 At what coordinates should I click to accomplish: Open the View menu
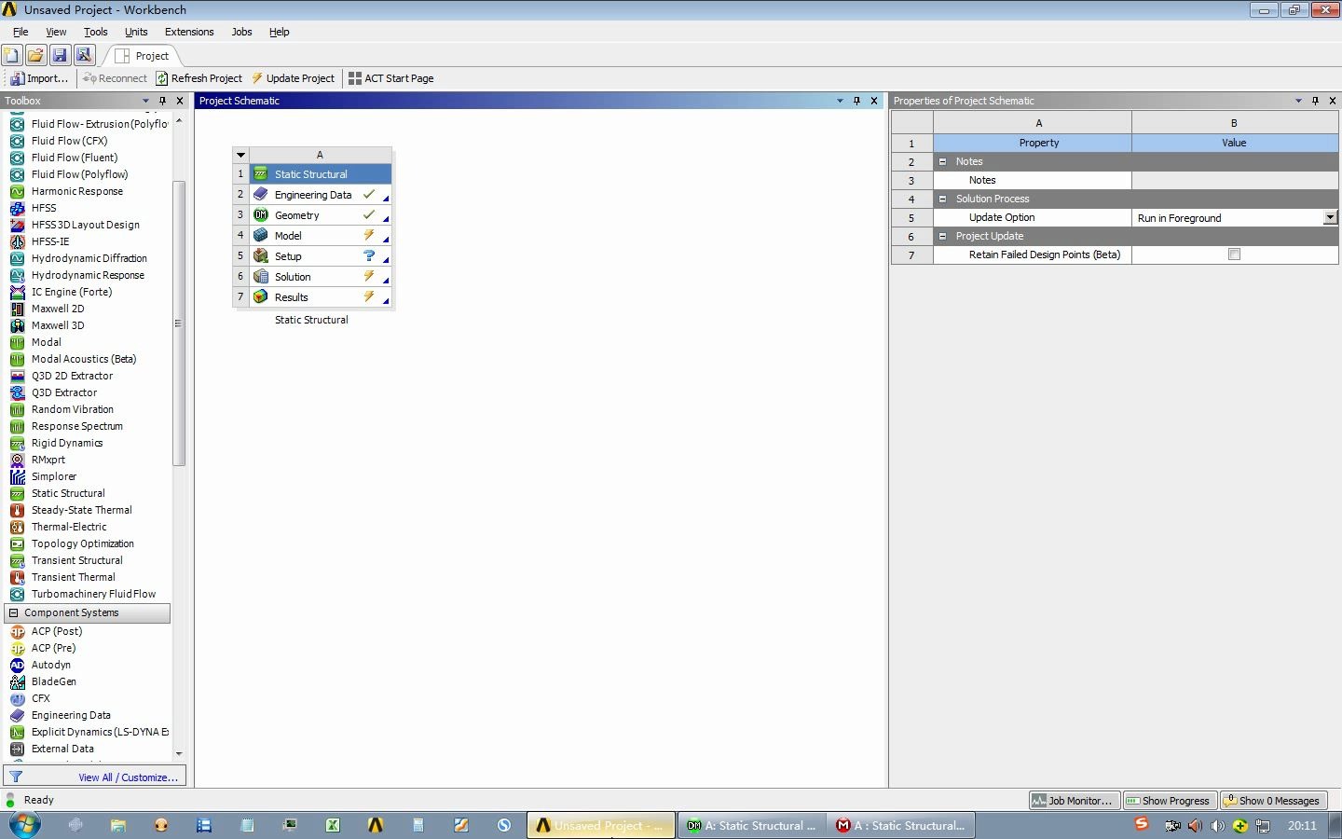[x=56, y=32]
